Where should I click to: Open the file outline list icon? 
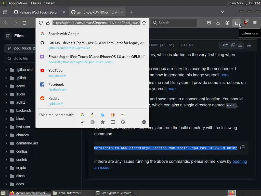(x=249, y=45)
